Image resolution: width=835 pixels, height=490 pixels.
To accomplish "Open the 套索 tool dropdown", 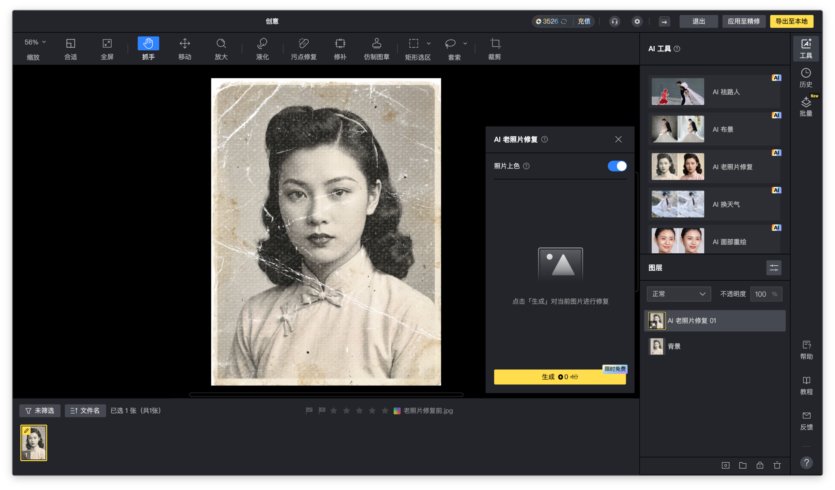I will point(465,43).
